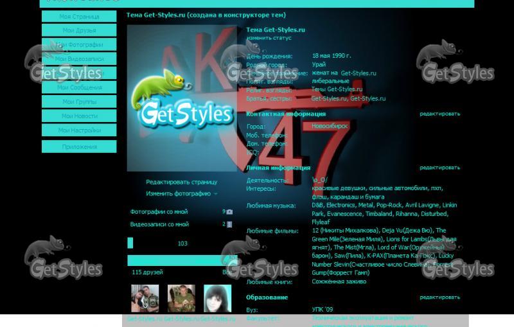Click the camera icon beside photos count
The image size is (514, 327).
pos(229,211)
